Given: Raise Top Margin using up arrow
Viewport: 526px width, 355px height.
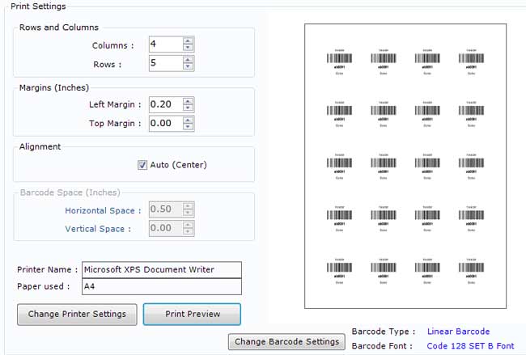Looking at the screenshot, I should [188, 120].
